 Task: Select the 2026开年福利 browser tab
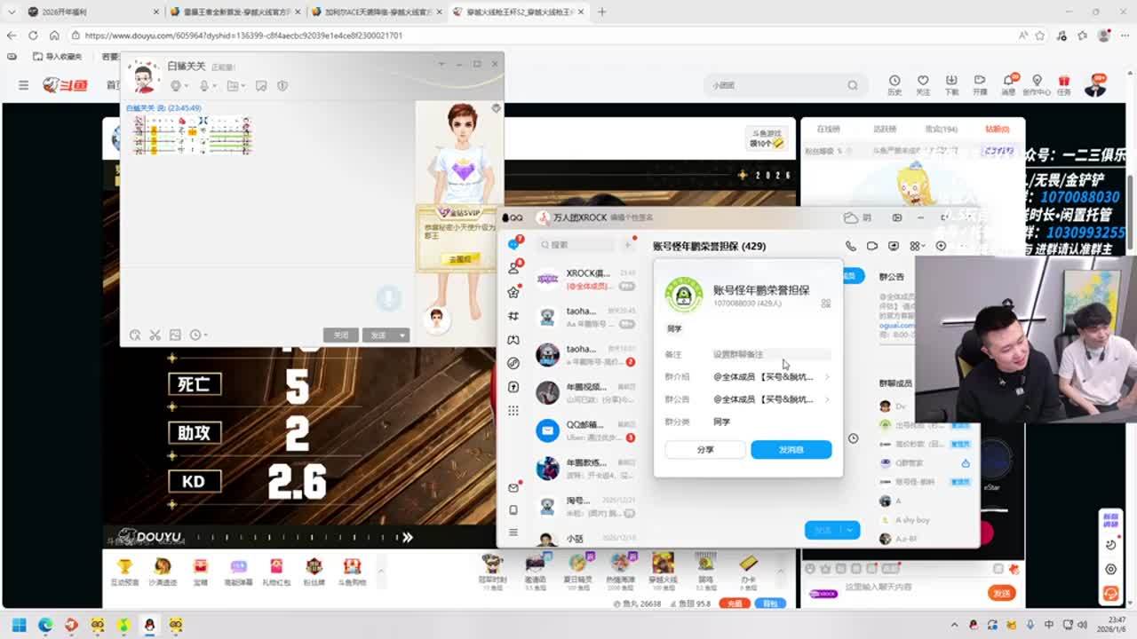pyautogui.click(x=80, y=12)
